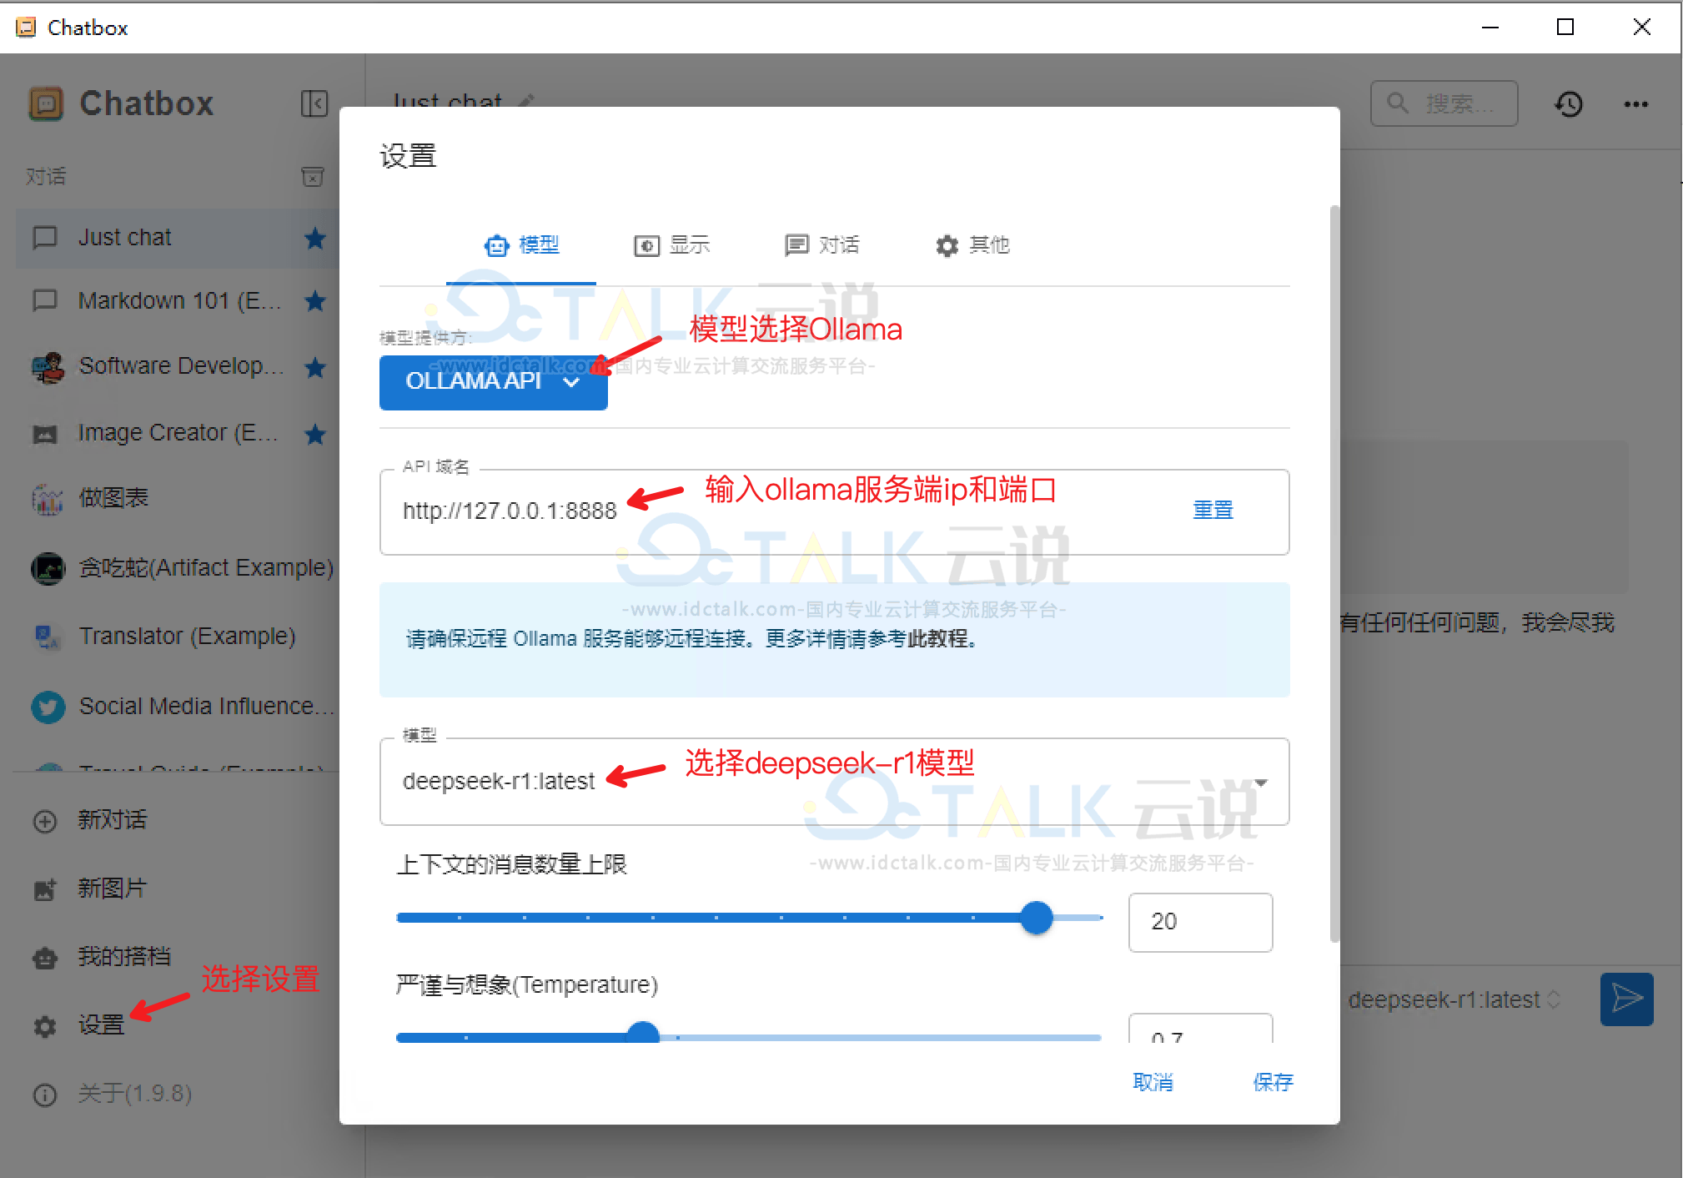The width and height of the screenshot is (1683, 1178).
Task: Adjust the Temperature slider handle
Action: [x=643, y=1035]
